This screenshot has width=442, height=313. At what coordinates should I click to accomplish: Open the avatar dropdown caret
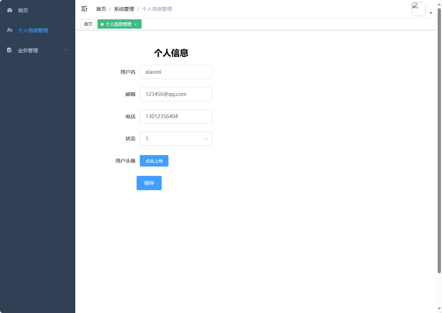coord(431,12)
